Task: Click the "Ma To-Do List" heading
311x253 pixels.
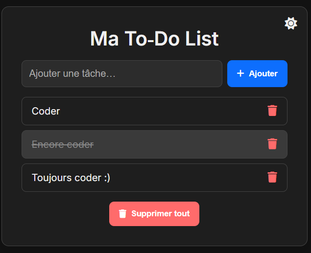Action: click(154, 39)
